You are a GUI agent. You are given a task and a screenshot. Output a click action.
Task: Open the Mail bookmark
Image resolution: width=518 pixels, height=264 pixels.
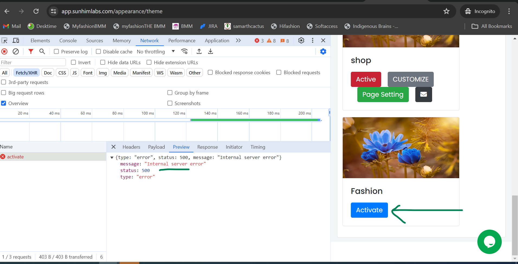point(12,26)
